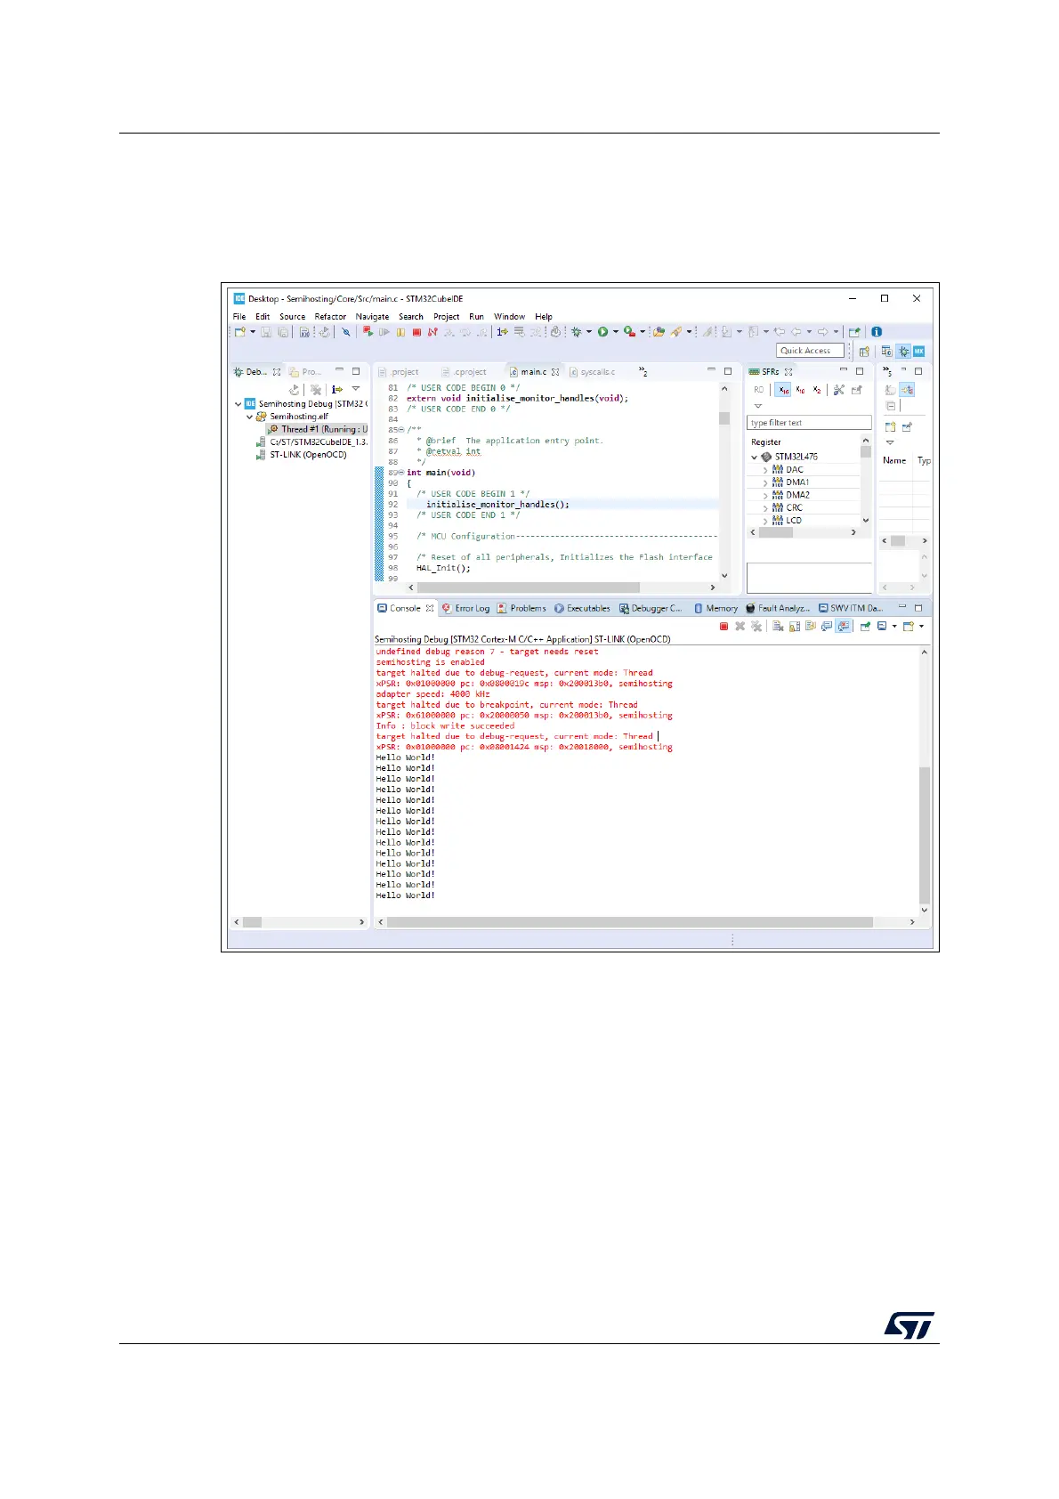Screen dimensions: 1059x1499
Task: Switch to the Debug perspective icon
Action: click(x=904, y=351)
